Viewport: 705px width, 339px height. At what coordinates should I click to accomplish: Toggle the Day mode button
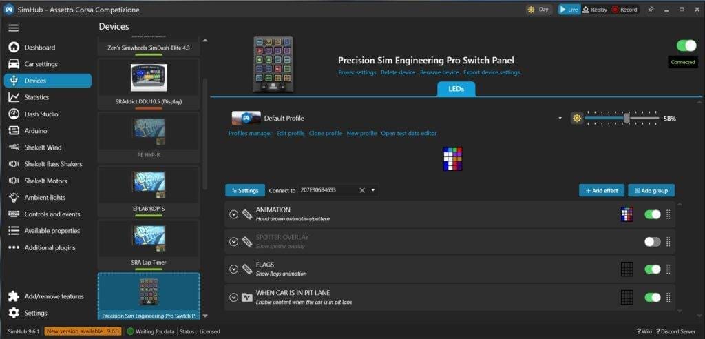coord(538,10)
